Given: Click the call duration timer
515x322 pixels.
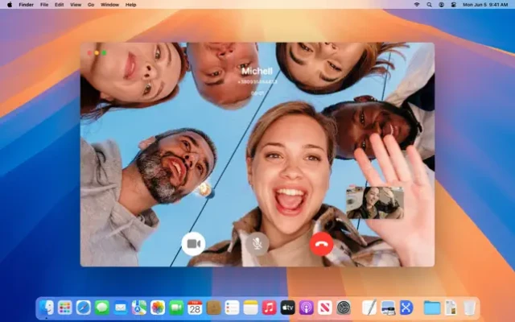Looking at the screenshot, I should (257, 93).
